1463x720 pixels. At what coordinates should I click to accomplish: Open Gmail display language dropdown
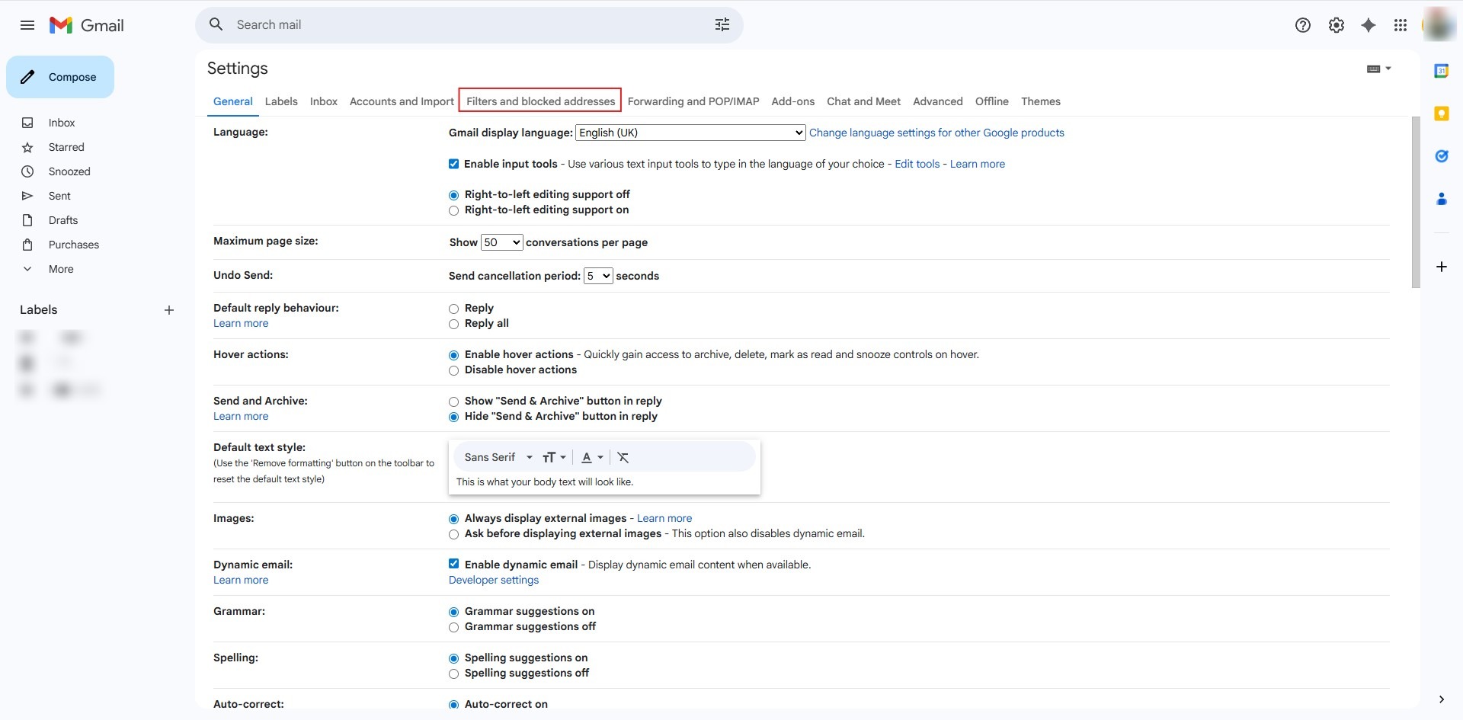click(690, 133)
